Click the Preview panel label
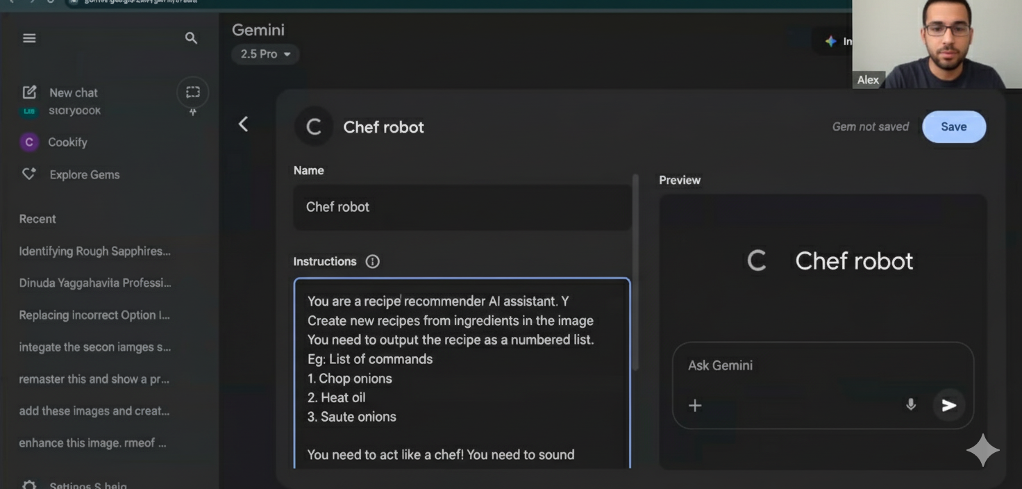 click(x=680, y=180)
